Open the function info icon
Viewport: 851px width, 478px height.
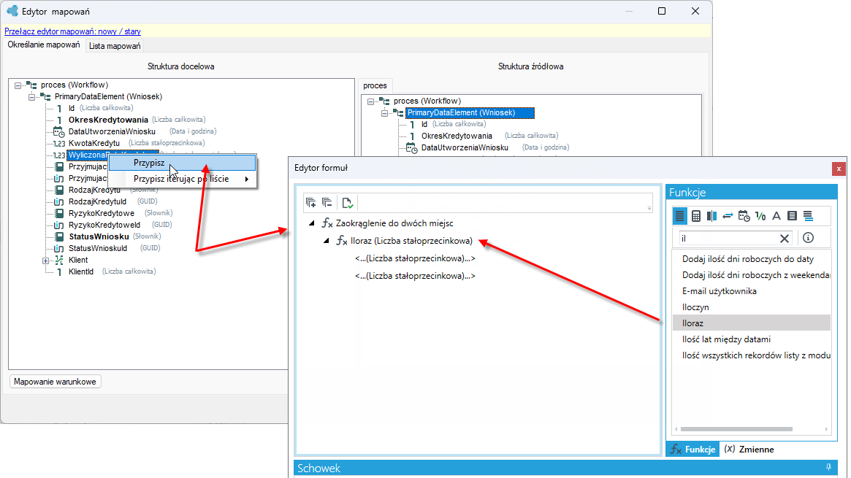(808, 237)
